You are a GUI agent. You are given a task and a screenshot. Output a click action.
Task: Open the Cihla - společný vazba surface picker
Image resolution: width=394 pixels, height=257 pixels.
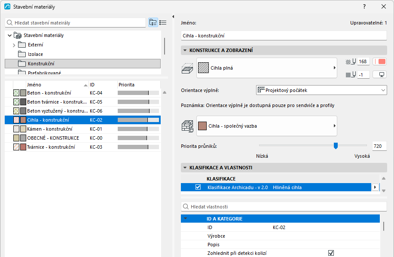click(266, 126)
